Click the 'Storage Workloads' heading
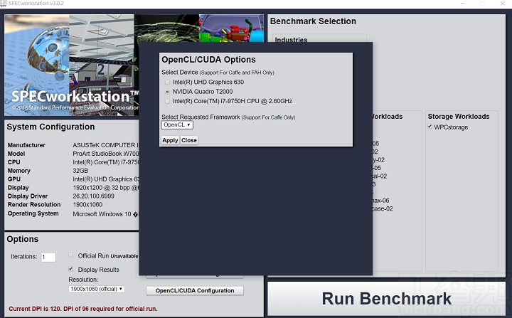Image resolution: width=512 pixels, height=318 pixels. point(459,117)
